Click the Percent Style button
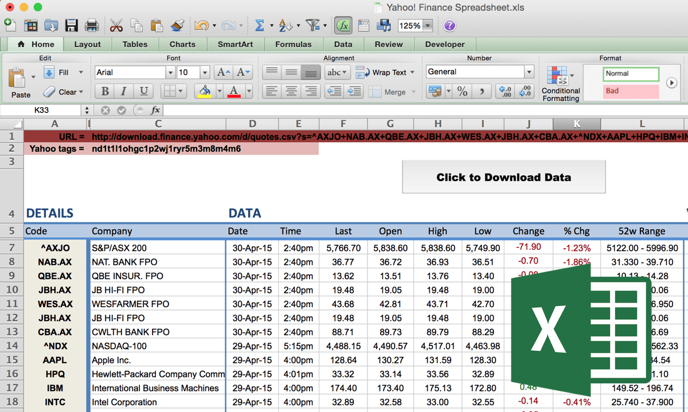Image resolution: width=688 pixels, height=412 pixels. pos(462,92)
